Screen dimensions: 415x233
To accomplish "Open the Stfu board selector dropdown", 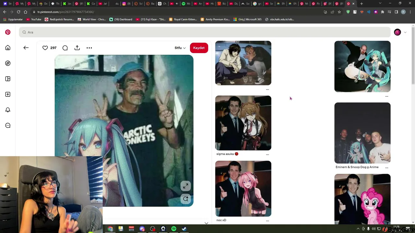I will coord(180,48).
